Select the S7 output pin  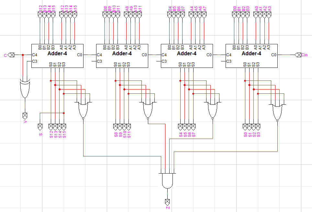click(x=193, y=125)
